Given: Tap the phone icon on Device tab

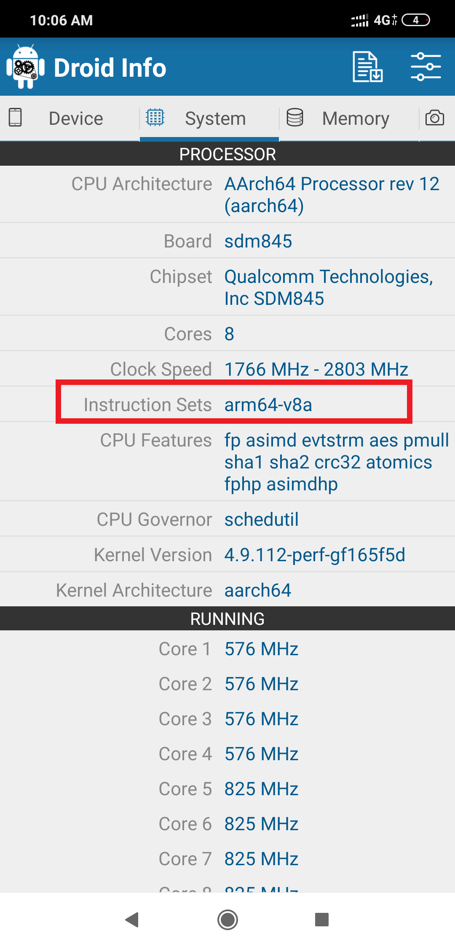Looking at the screenshot, I should 16,118.
